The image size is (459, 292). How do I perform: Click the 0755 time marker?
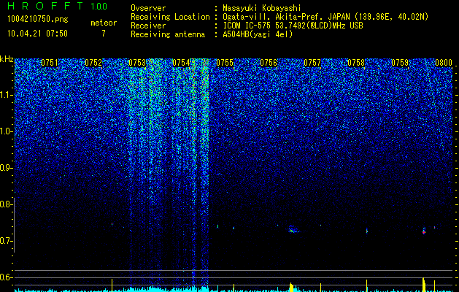(225, 63)
